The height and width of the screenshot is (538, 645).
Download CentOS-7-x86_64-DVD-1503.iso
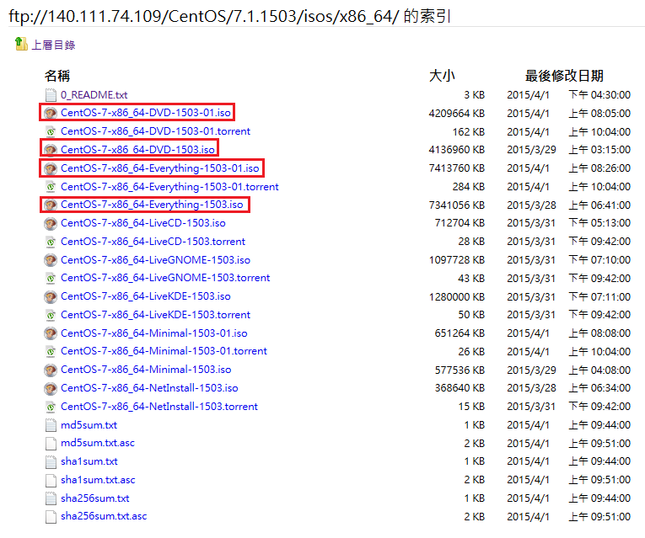pyautogui.click(x=137, y=150)
